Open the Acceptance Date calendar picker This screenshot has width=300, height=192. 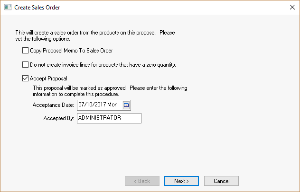[x=126, y=105]
